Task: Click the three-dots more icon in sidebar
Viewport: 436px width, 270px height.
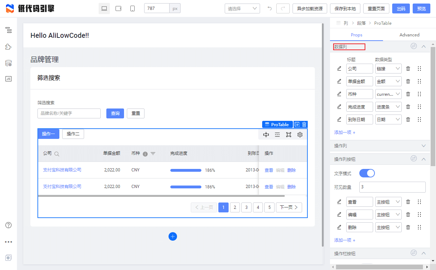Action: click(8, 242)
